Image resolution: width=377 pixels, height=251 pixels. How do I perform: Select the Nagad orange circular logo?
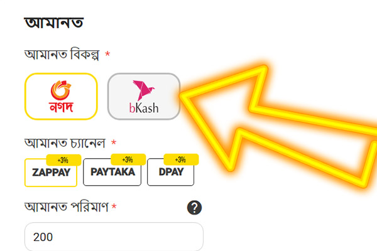(x=61, y=90)
